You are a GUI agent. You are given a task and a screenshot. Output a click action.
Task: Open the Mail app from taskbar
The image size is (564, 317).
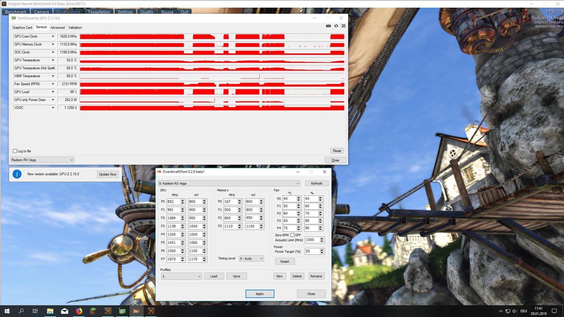pyautogui.click(x=64, y=311)
